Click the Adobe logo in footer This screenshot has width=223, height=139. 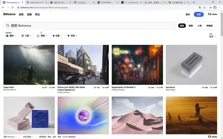click(213, 137)
